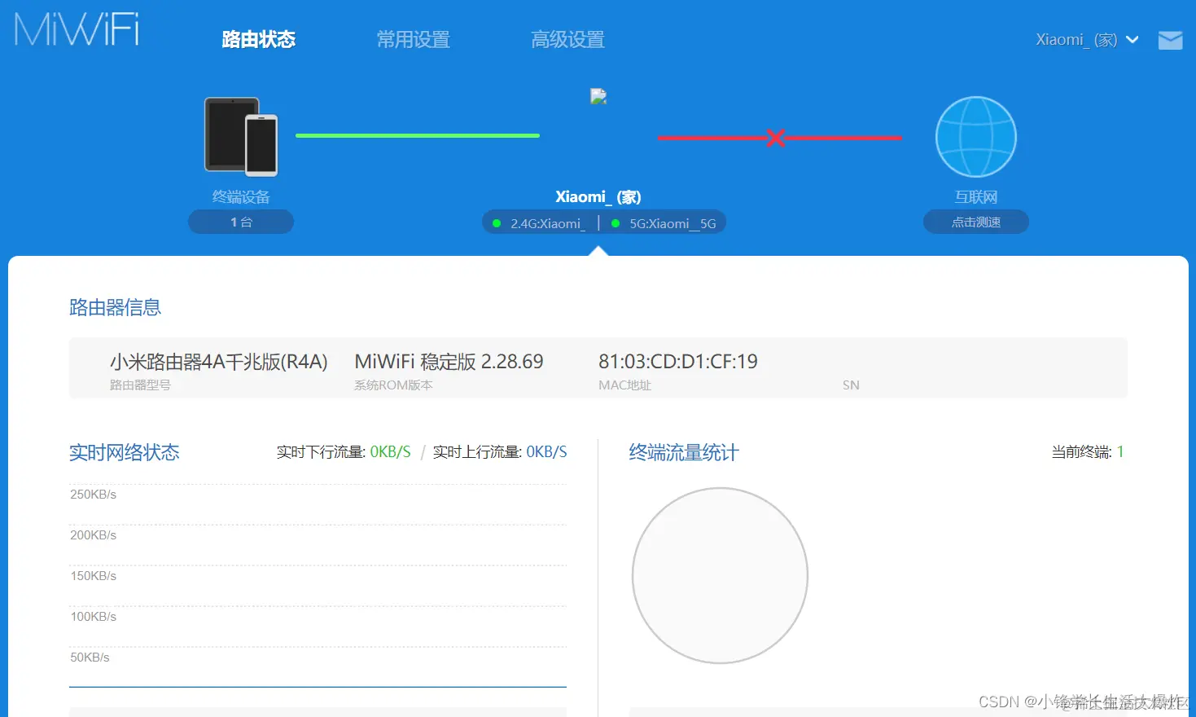Click the 实时网络状态 heading

(124, 452)
